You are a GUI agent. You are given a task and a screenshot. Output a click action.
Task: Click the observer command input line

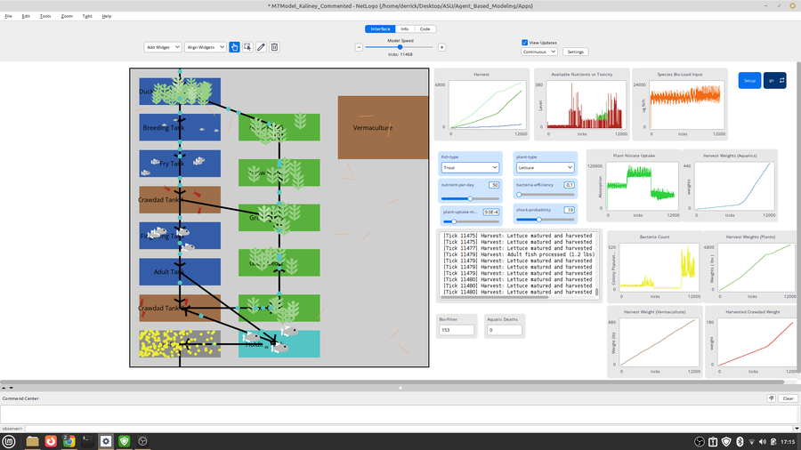[x=409, y=429]
